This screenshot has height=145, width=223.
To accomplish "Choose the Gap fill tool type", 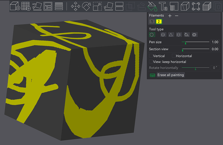I will coord(194,35).
